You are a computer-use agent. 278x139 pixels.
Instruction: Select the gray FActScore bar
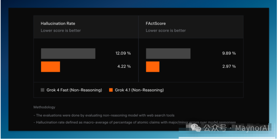click(x=168, y=54)
